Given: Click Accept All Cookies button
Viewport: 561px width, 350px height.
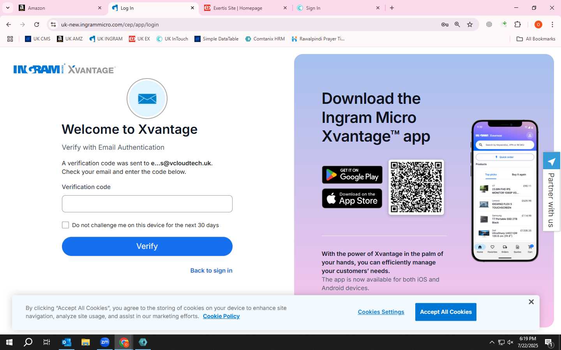Looking at the screenshot, I should click(x=446, y=312).
